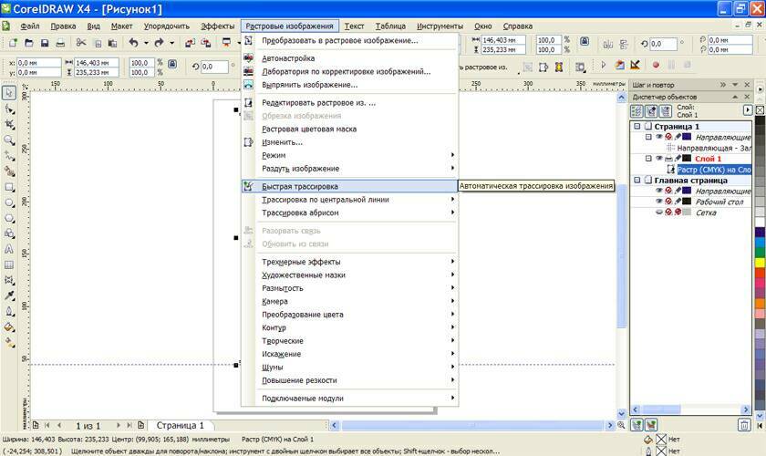This screenshot has width=766, height=456.
Task: Open the Эффекты menu
Action: (x=217, y=26)
